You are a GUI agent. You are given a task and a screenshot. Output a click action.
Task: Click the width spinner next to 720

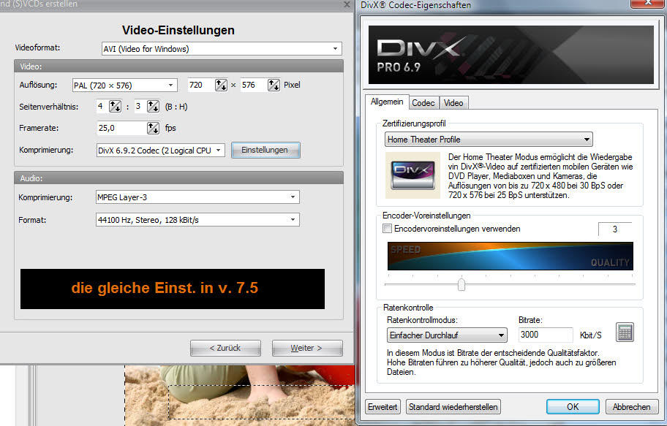click(x=221, y=85)
